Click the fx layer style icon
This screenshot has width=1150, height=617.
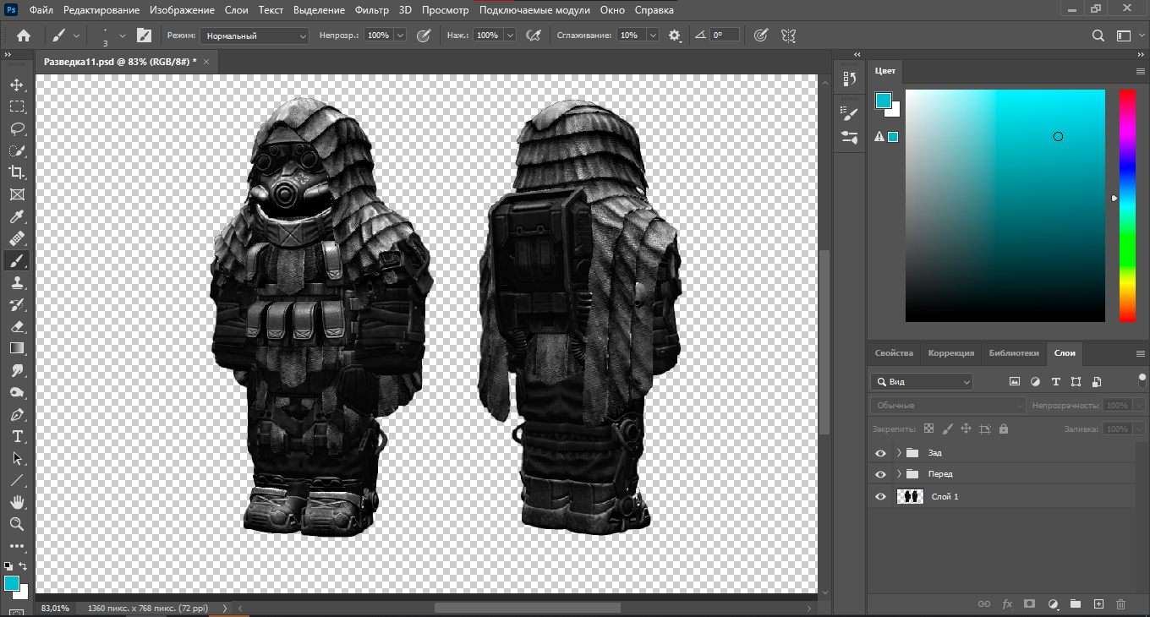point(1006,604)
